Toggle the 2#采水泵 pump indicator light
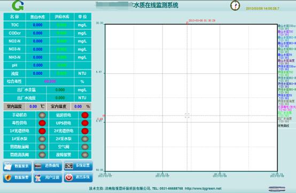Viewport: 296px width, 193px height. point(85,139)
